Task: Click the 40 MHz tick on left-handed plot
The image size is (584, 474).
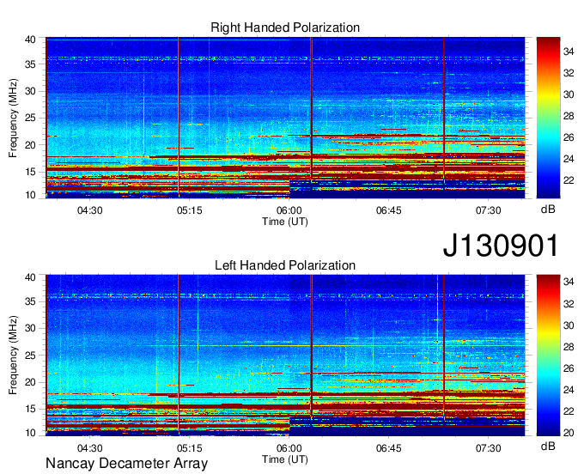Action: coord(31,277)
